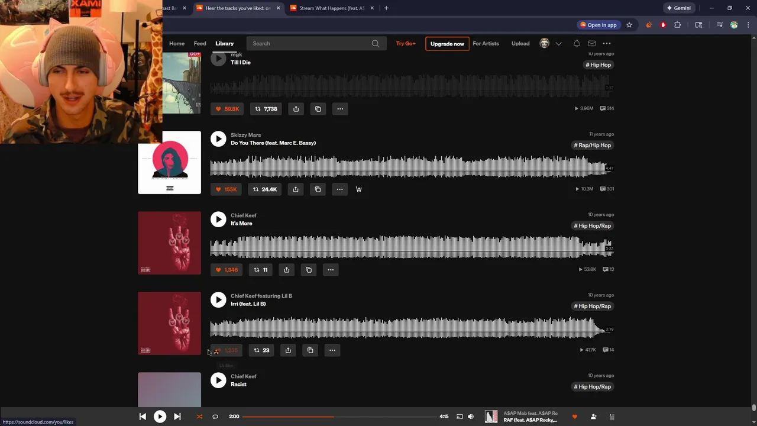The image size is (757, 426).
Task: Open the Upload page
Action: (520, 43)
